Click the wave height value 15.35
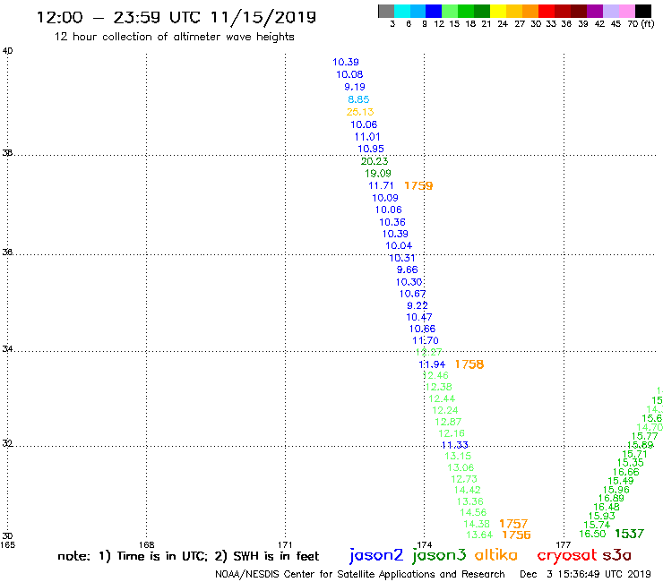 coord(631,463)
